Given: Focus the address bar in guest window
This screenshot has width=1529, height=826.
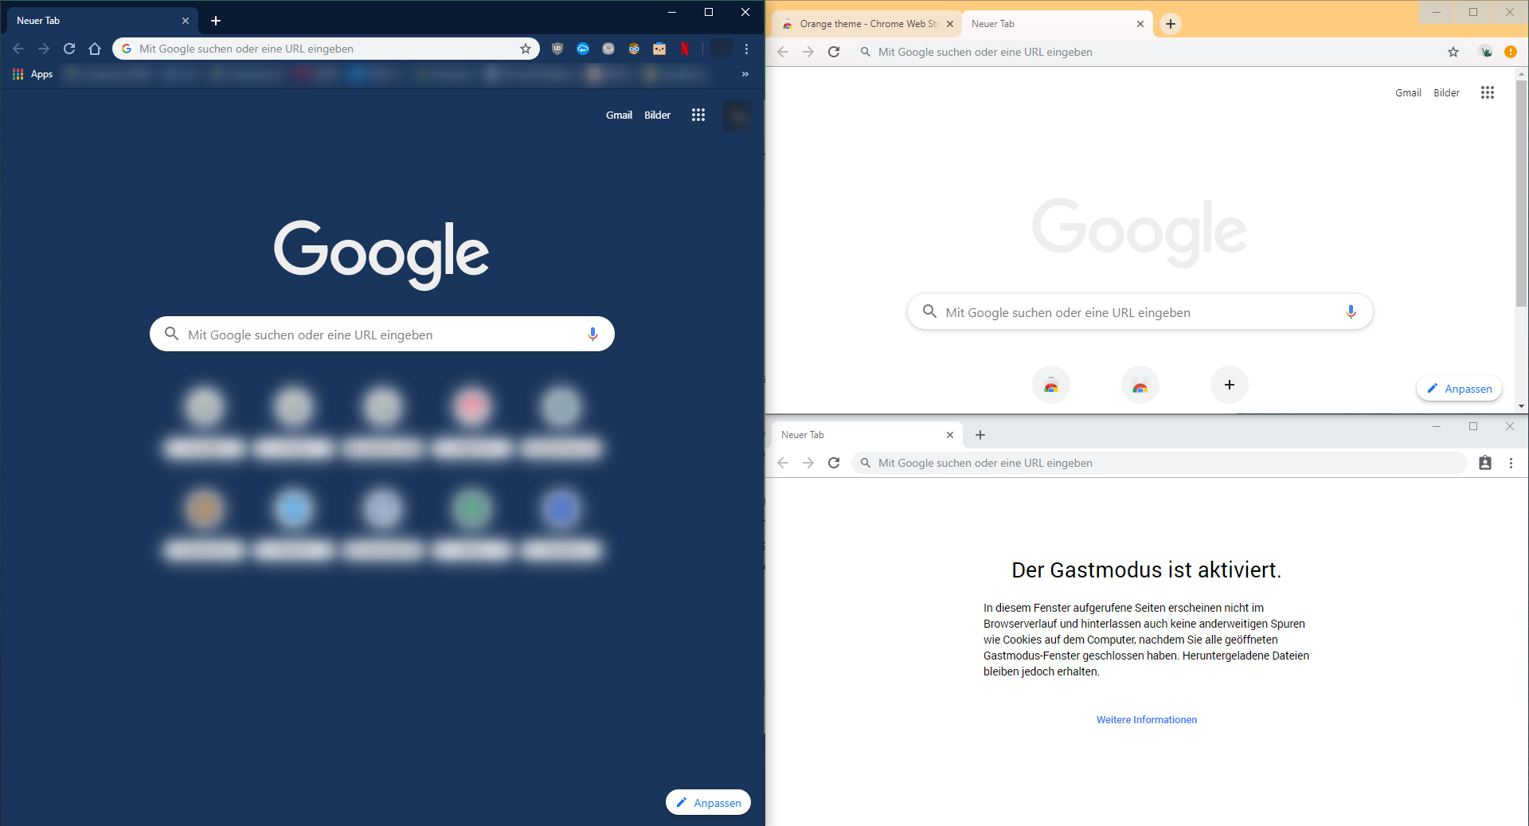Looking at the screenshot, I should (1159, 463).
